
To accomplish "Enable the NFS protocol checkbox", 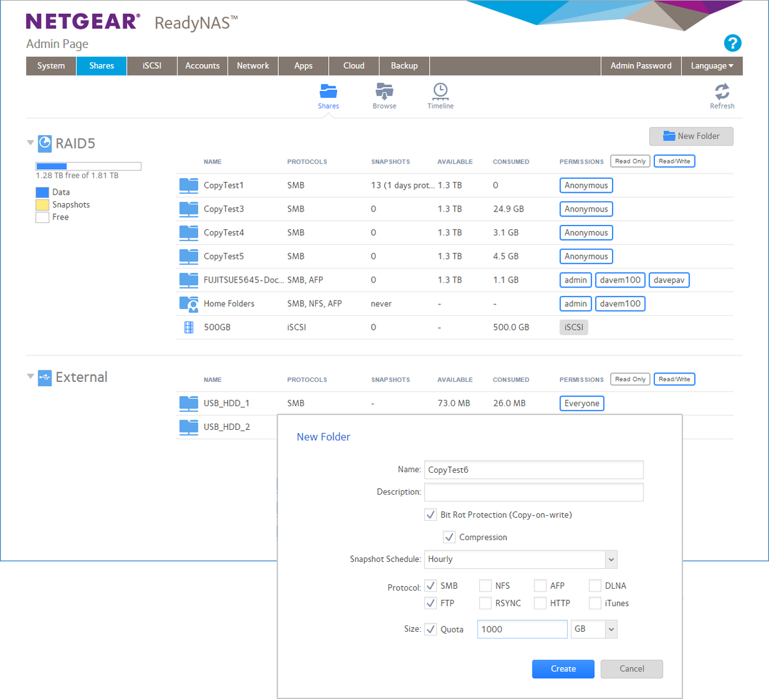I will click(x=485, y=585).
